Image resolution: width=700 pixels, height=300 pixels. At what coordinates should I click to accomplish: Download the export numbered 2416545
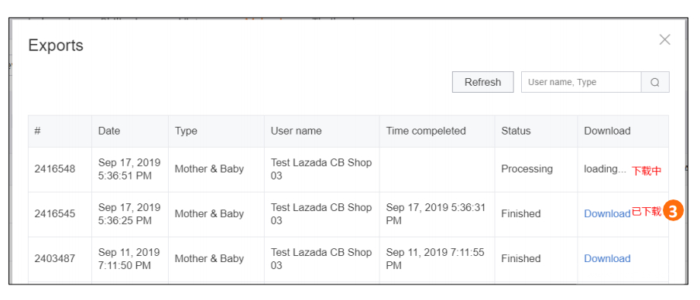click(x=607, y=213)
